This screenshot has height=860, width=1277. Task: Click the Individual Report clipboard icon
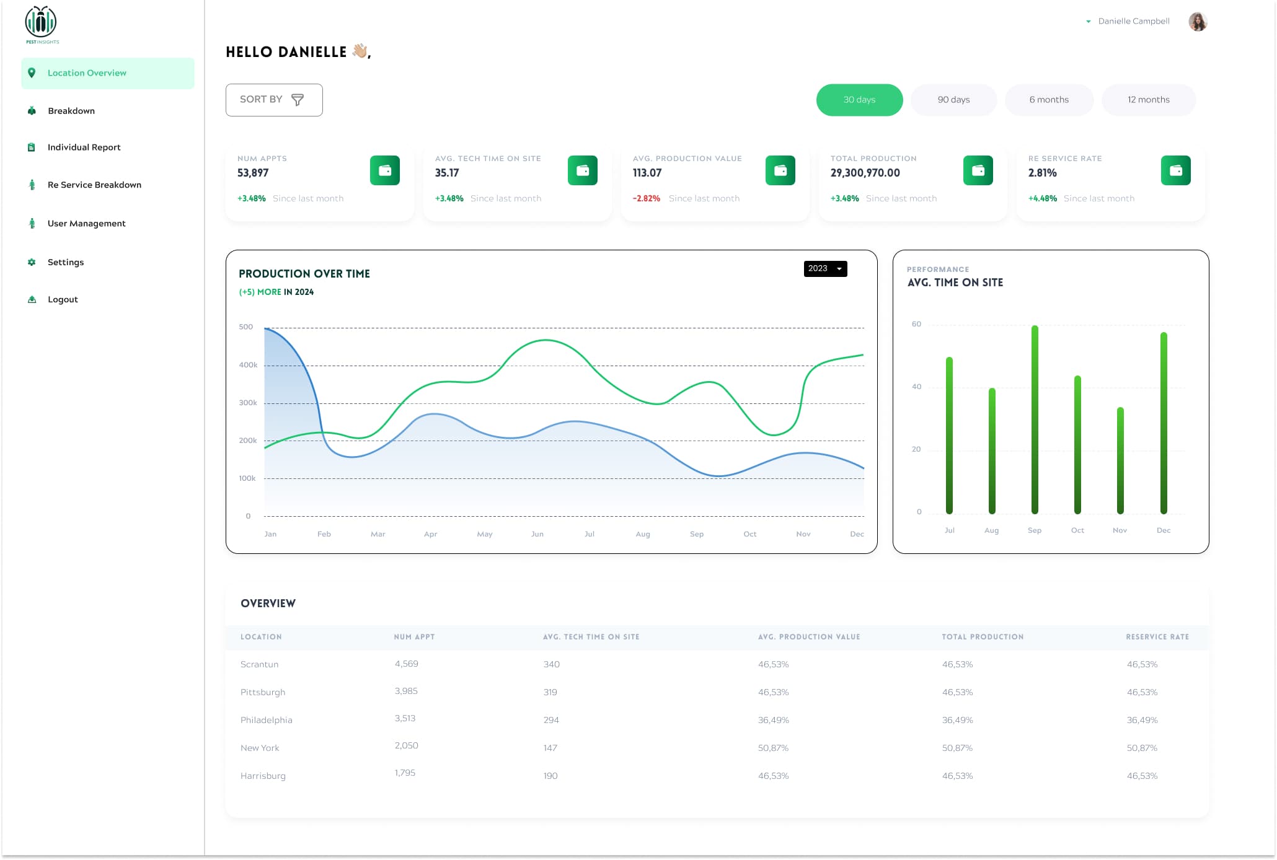(32, 147)
